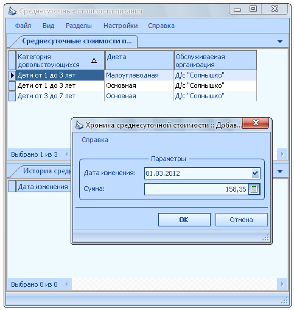Image resolution: width=294 pixels, height=310 pixels.
Task: Open Справка menu inside the dialog
Action: click(x=95, y=140)
